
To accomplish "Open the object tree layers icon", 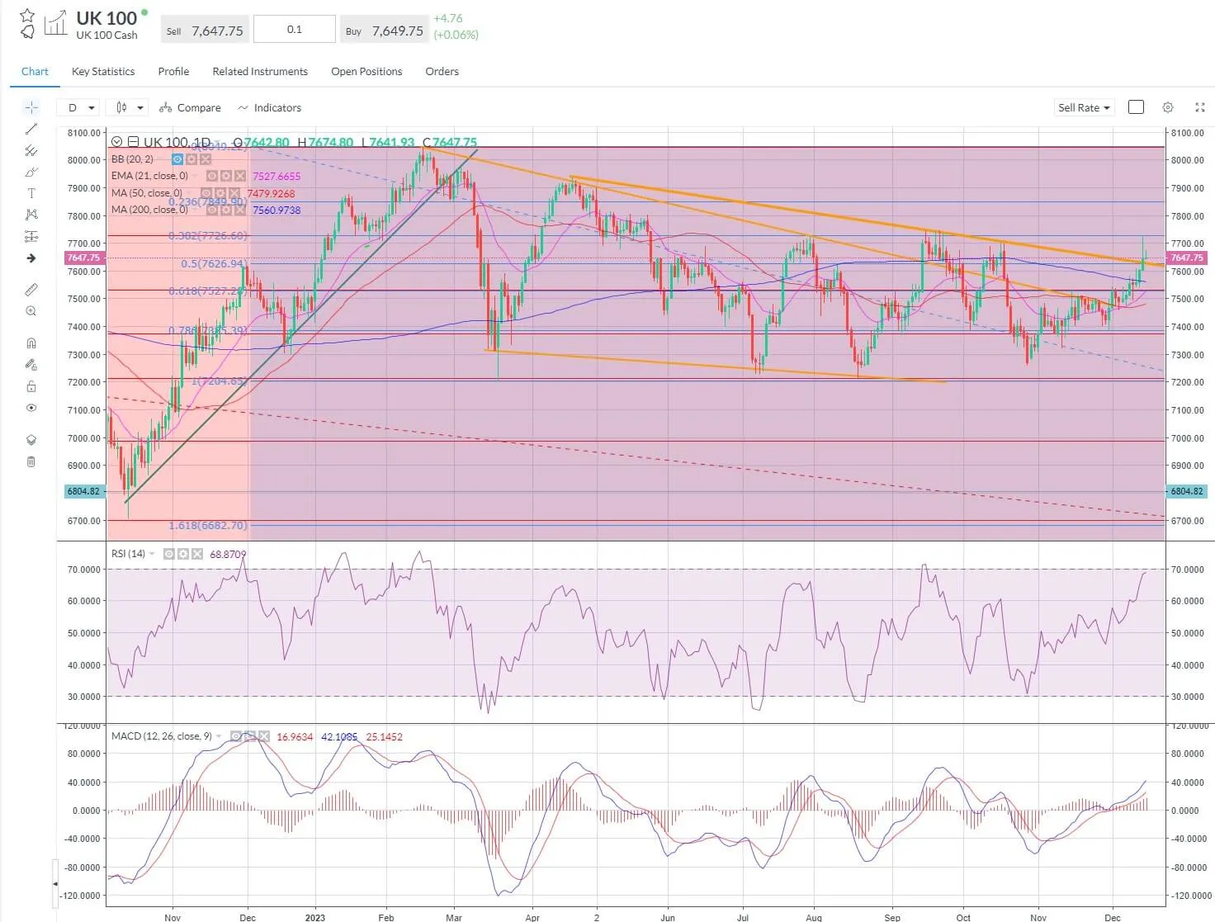I will click(x=31, y=440).
